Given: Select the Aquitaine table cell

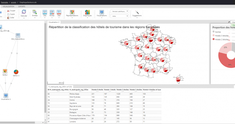Looking at the screenshot, I should (80, 103).
